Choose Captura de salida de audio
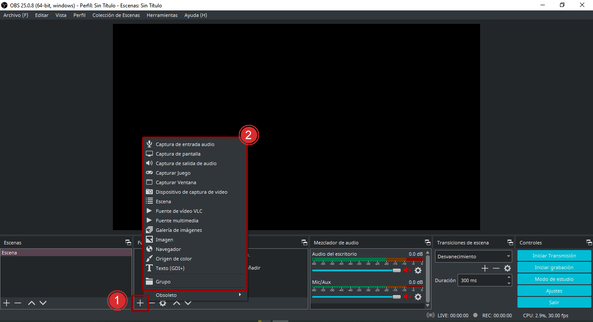 pos(195,163)
